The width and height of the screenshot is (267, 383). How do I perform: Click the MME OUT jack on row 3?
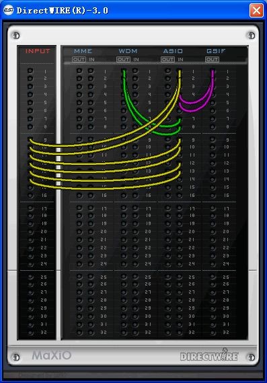(79, 87)
